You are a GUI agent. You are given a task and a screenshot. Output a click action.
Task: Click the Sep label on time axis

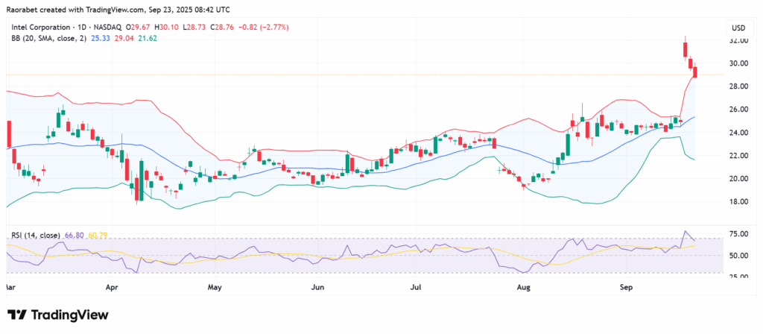(626, 289)
